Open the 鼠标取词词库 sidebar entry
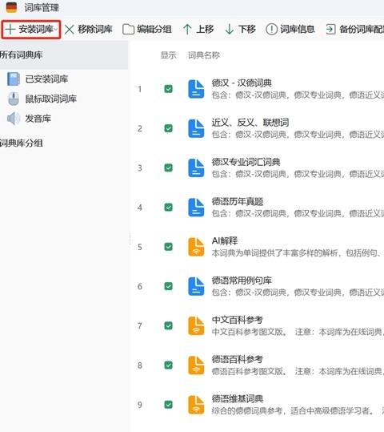 (51, 99)
